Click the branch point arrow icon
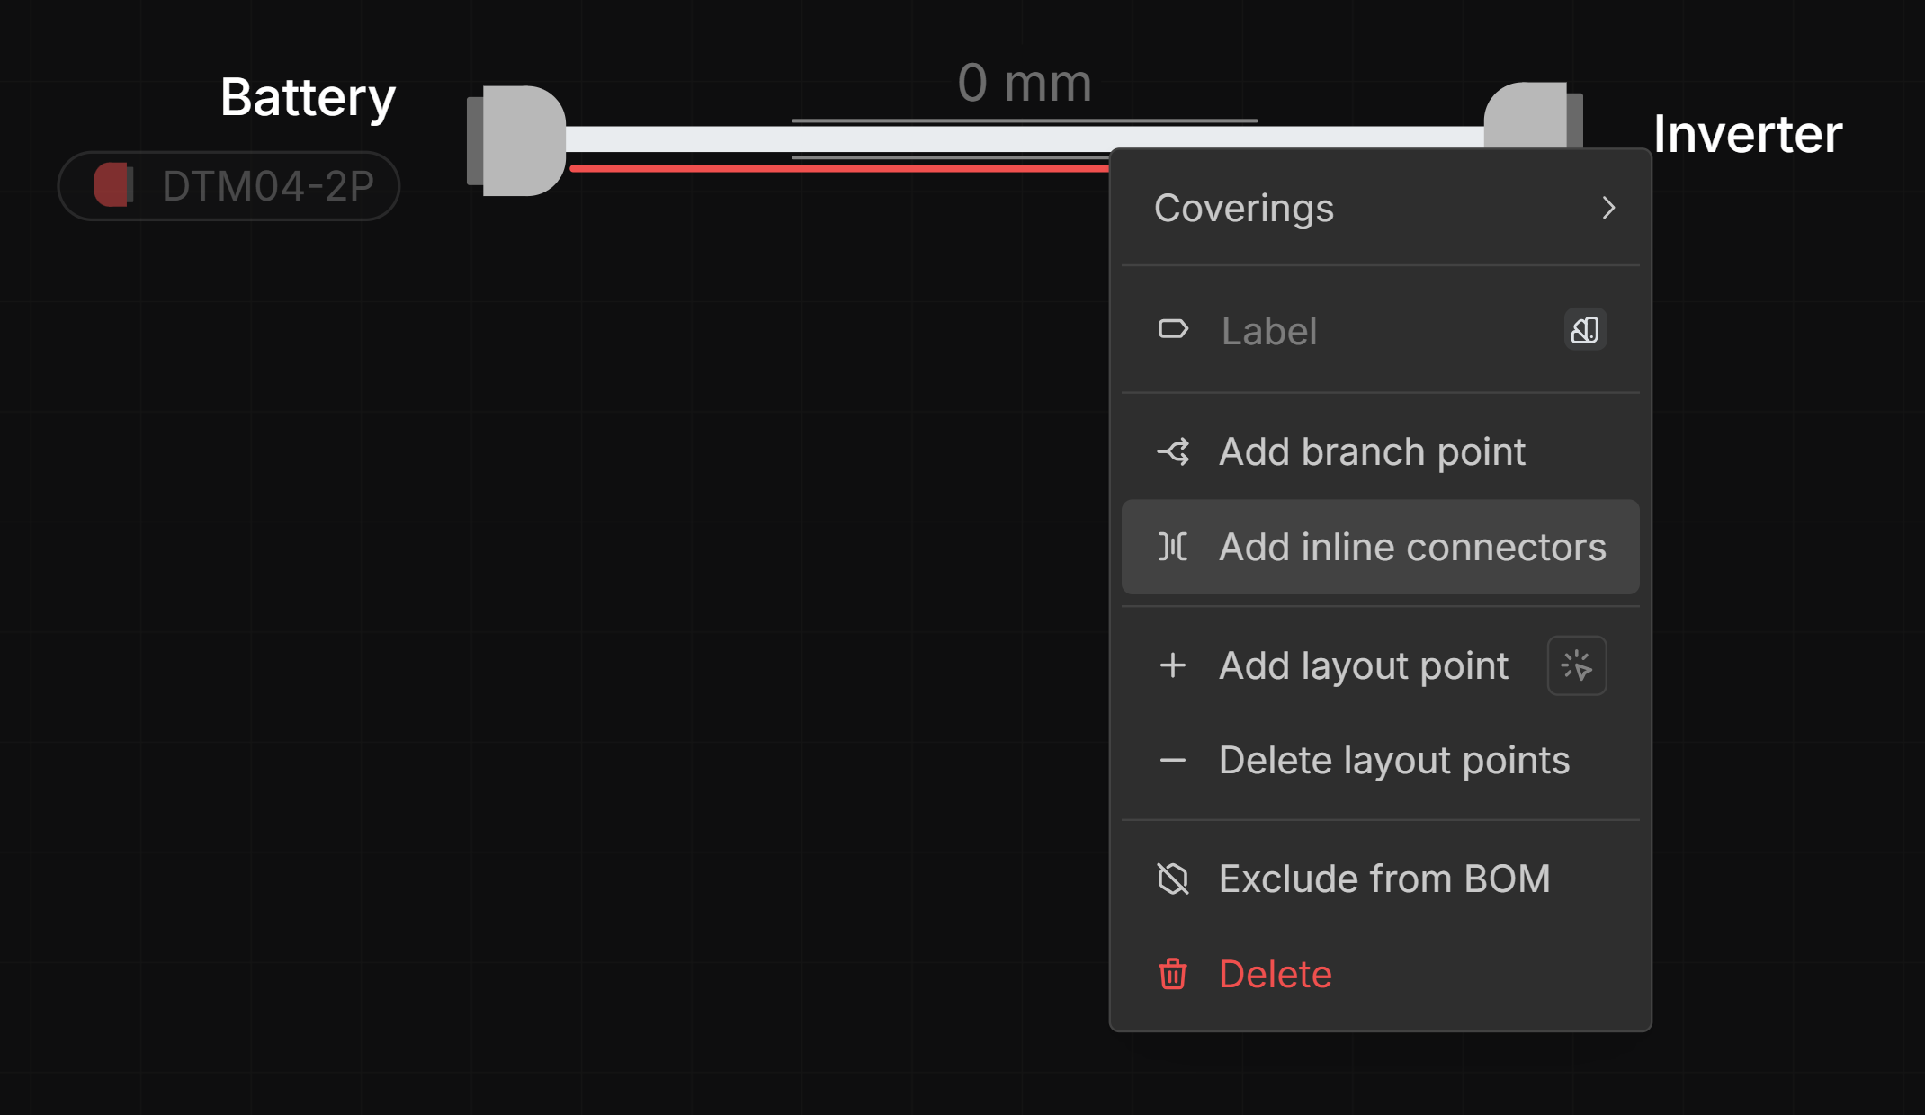 1173,451
